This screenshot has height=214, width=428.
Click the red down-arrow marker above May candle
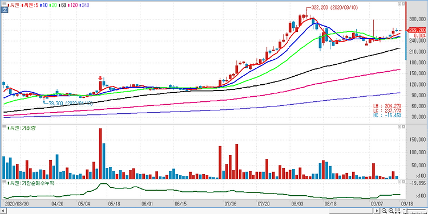[100, 79]
